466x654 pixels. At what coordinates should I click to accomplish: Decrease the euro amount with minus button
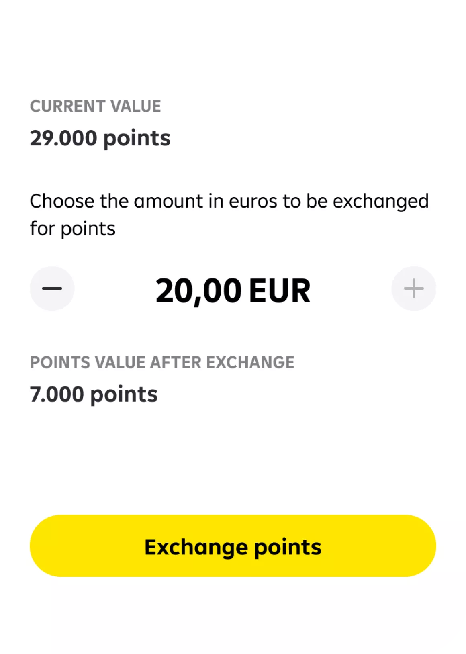click(52, 288)
